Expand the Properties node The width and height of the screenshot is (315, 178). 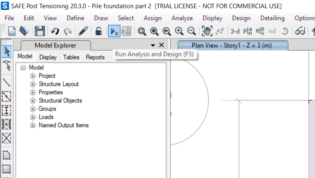(33, 93)
